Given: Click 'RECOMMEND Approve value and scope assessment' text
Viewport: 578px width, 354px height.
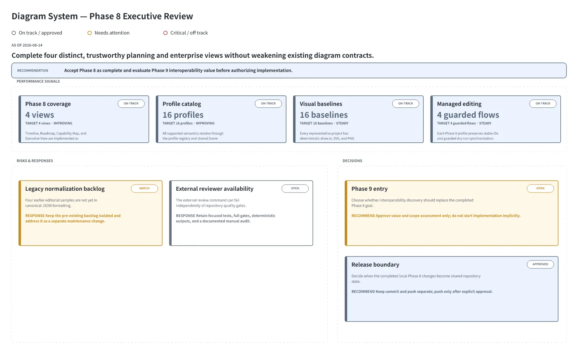Looking at the screenshot, I should pyautogui.click(x=436, y=216).
